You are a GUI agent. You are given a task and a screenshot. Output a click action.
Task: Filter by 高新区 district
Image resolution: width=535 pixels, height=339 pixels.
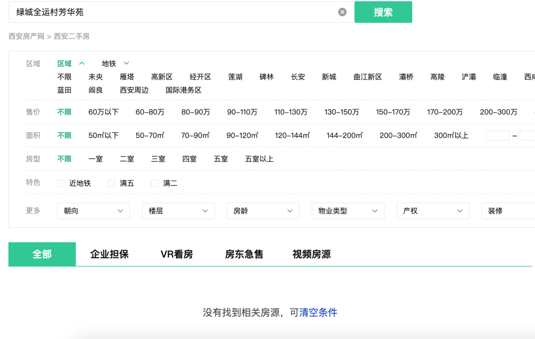[161, 77]
